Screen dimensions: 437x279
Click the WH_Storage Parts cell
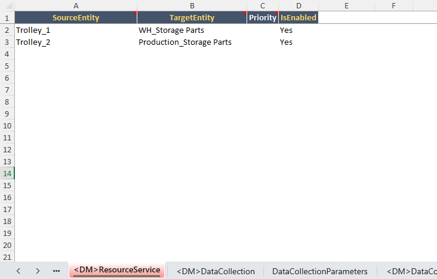click(192, 30)
